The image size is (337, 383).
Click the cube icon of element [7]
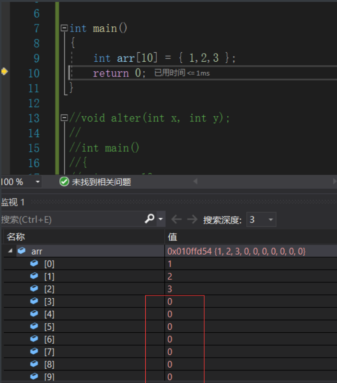pos(34,351)
